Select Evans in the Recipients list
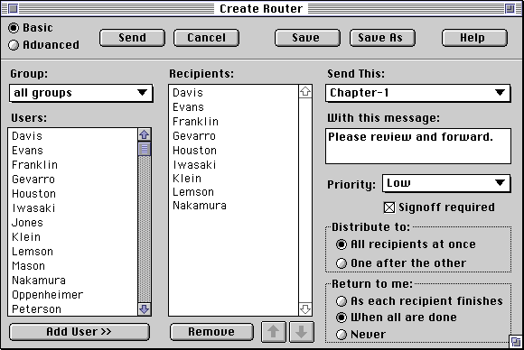The width and height of the screenshot is (524, 350). (234, 107)
